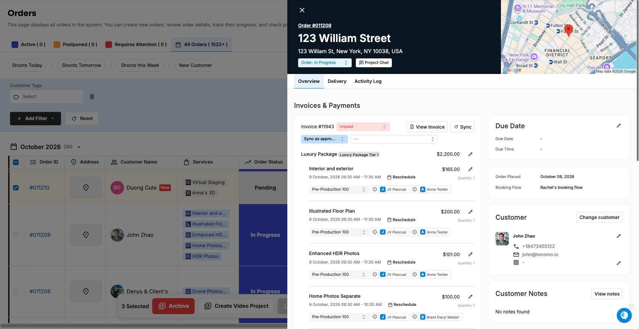The width and height of the screenshot is (639, 329).
Task: Collapse the October 2026 group
Action: click(79, 147)
